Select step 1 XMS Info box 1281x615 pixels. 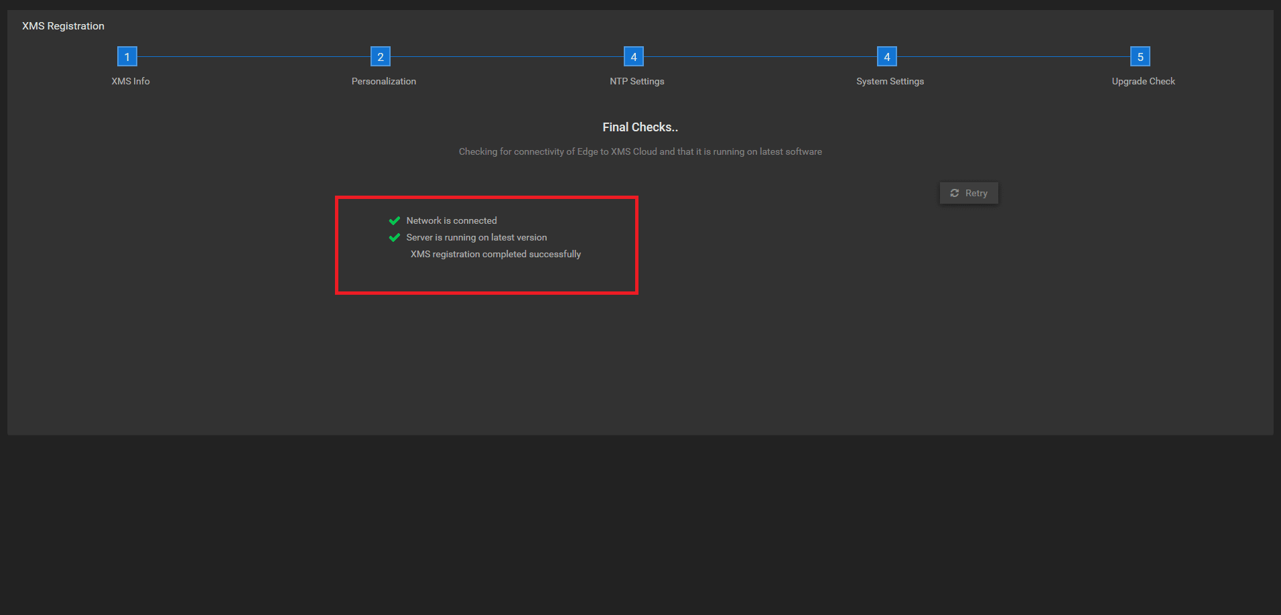pyautogui.click(x=127, y=56)
